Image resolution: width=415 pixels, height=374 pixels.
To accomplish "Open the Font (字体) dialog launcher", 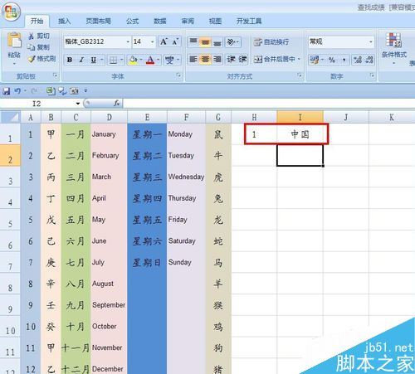I will (178, 75).
